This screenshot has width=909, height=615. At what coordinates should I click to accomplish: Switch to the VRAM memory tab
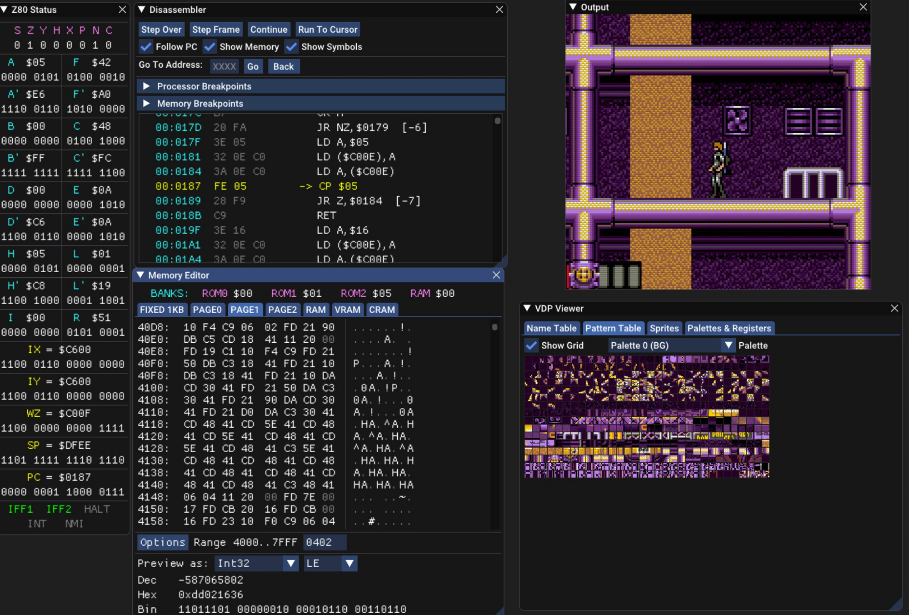click(x=347, y=310)
